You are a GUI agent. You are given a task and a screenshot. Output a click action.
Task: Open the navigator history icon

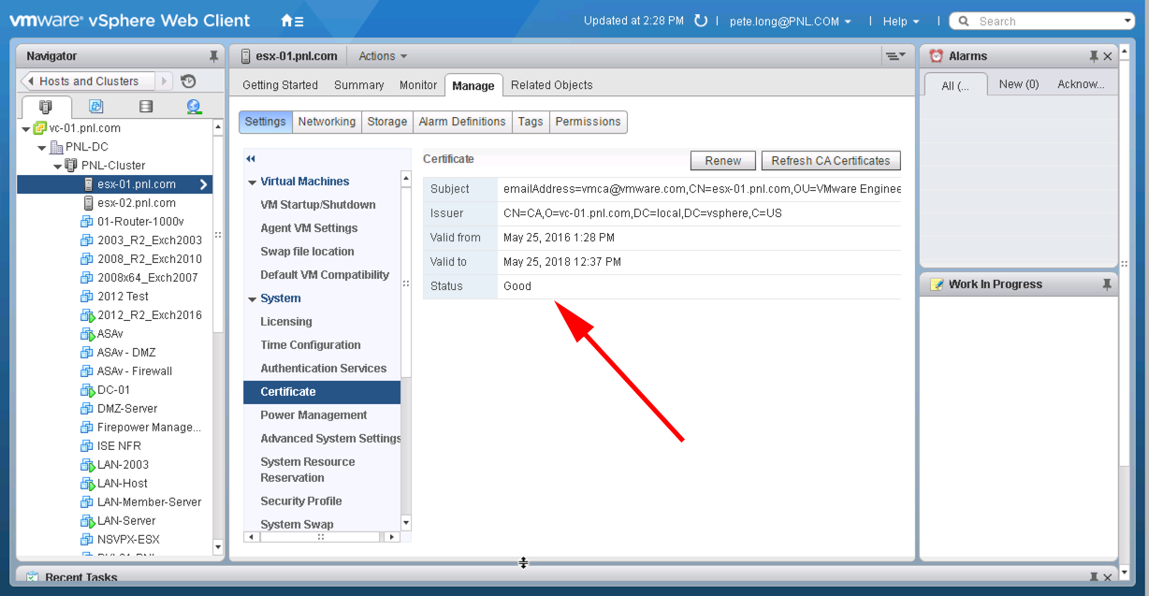point(188,81)
